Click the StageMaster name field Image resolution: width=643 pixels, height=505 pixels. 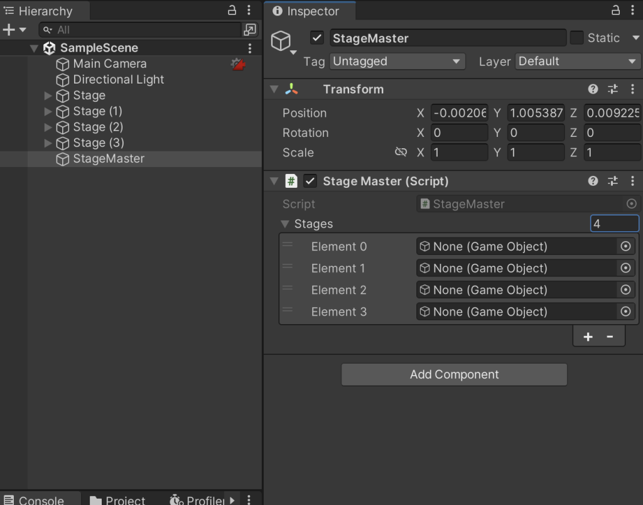click(x=448, y=38)
